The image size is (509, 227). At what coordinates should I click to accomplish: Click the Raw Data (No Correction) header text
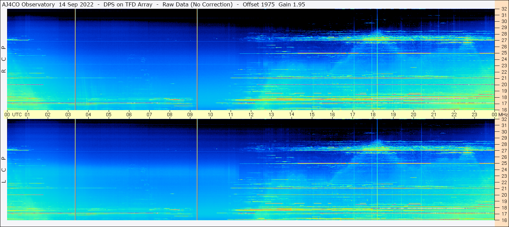click(197, 4)
